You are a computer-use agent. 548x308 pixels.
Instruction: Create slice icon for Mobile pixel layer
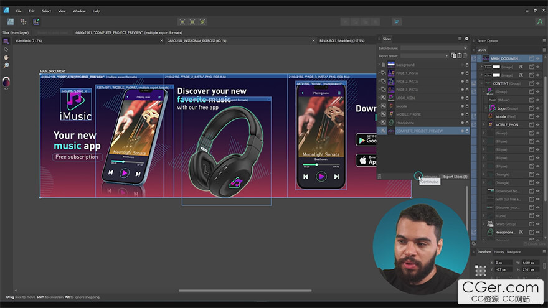pyautogui.click(x=532, y=116)
